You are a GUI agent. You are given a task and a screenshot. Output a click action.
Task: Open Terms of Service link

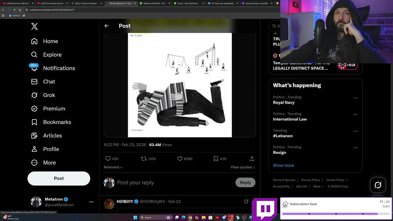[284, 180]
